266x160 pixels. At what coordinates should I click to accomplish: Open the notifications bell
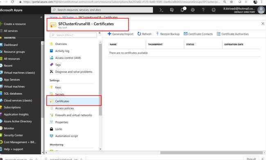tap(183, 10)
